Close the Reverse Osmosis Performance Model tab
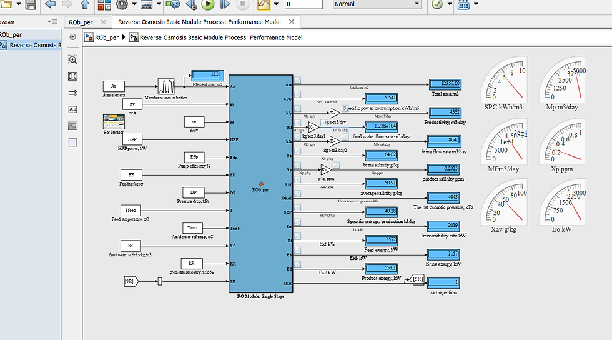The image size is (612, 340). (292, 22)
